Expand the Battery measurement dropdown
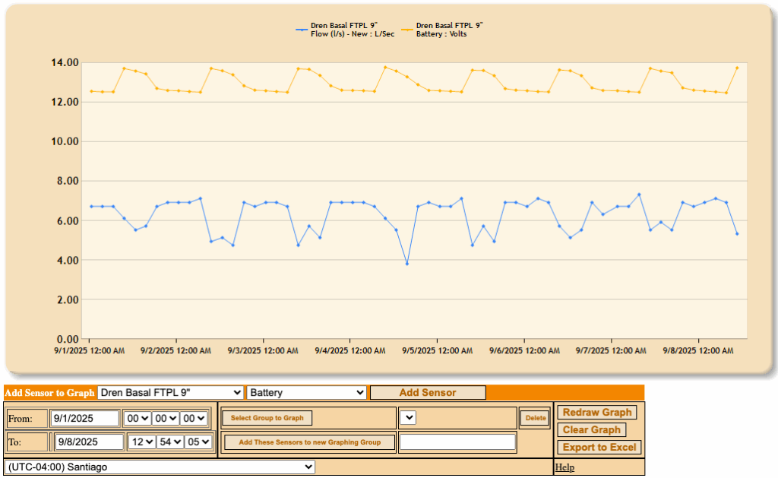 tap(306, 393)
